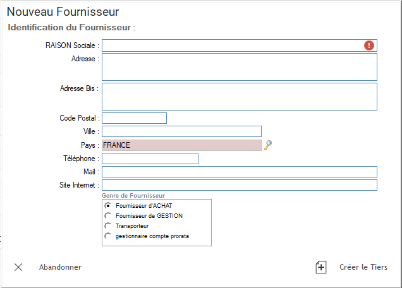
Task: Click Créer le Tiers button
Action: (x=363, y=267)
